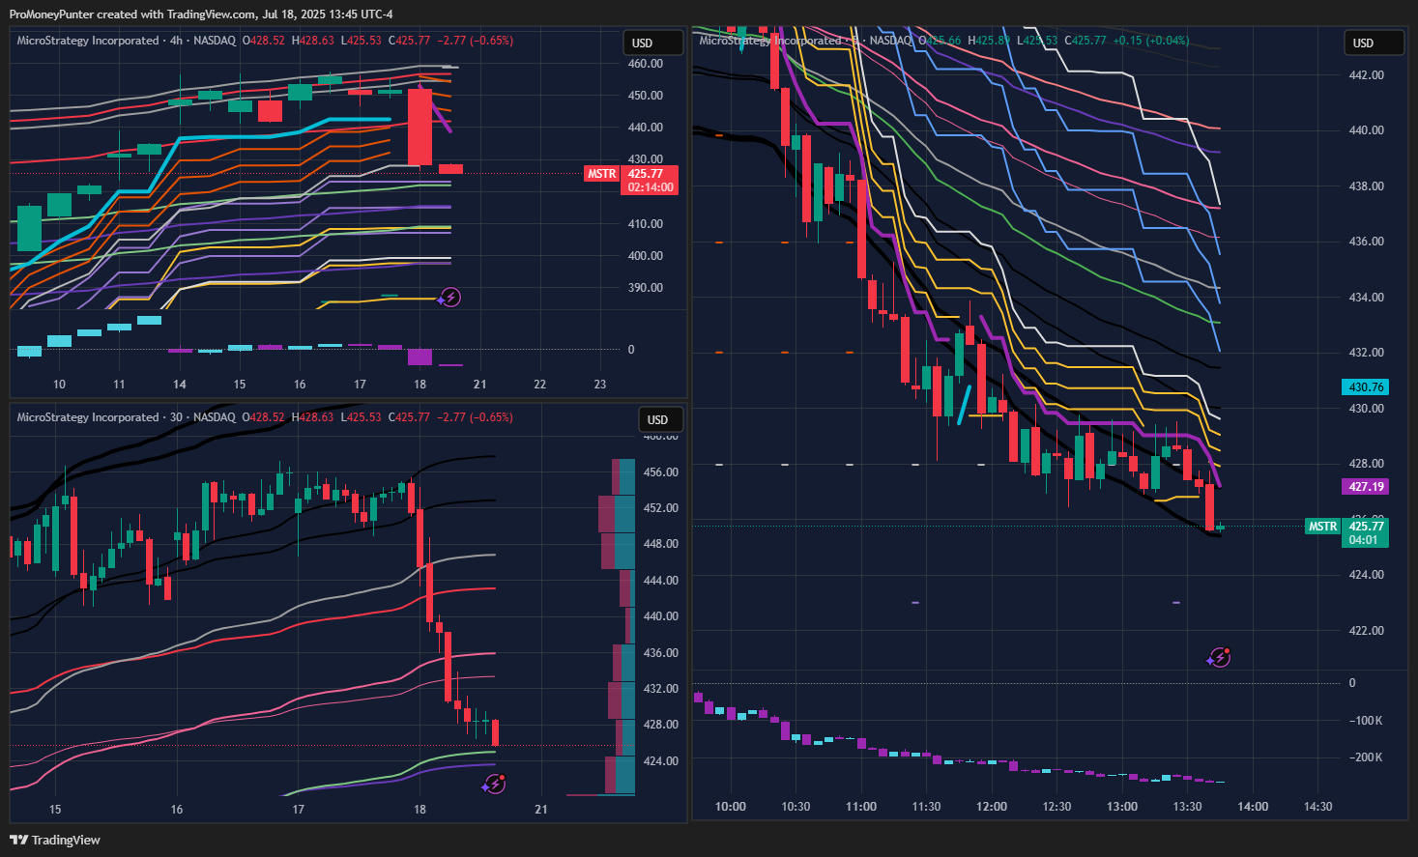Click the 12:00 time label on right chart
Viewport: 1418px width, 857px height.
pyautogui.click(x=992, y=807)
